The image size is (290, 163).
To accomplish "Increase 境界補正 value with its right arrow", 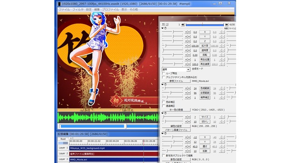I will [x=189, y=97].
